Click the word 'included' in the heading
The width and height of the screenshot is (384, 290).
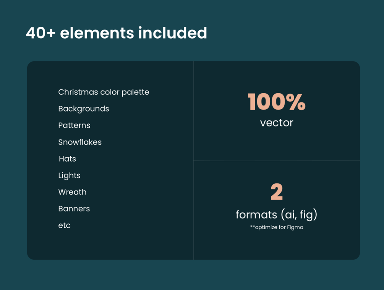pyautogui.click(x=173, y=33)
